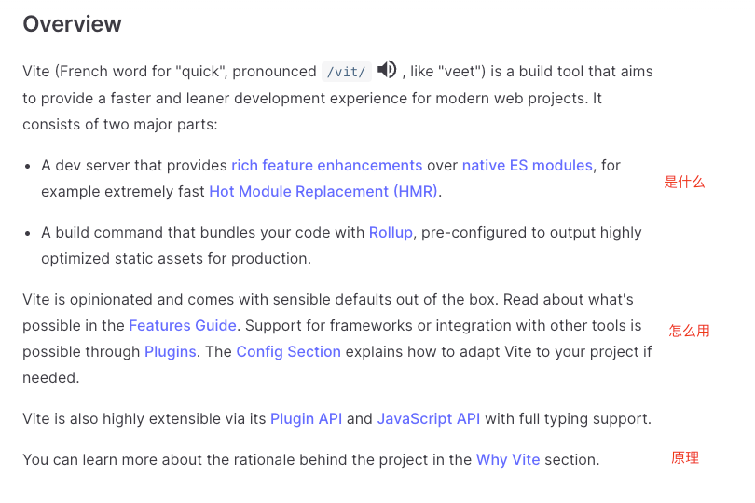755x503 pixels.
Task: Follow the Plugin API link
Action: [x=306, y=418]
